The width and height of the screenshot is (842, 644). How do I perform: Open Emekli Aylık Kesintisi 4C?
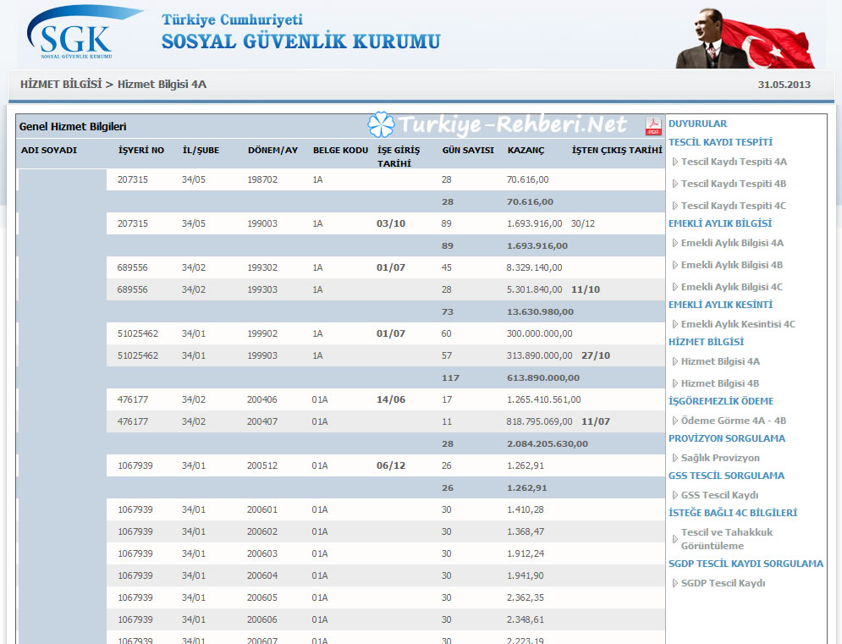(x=738, y=324)
